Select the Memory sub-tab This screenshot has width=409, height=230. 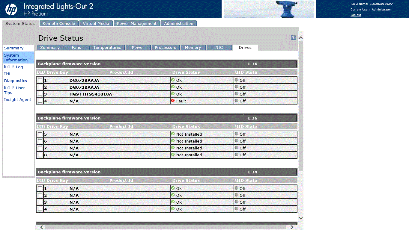tap(193, 47)
